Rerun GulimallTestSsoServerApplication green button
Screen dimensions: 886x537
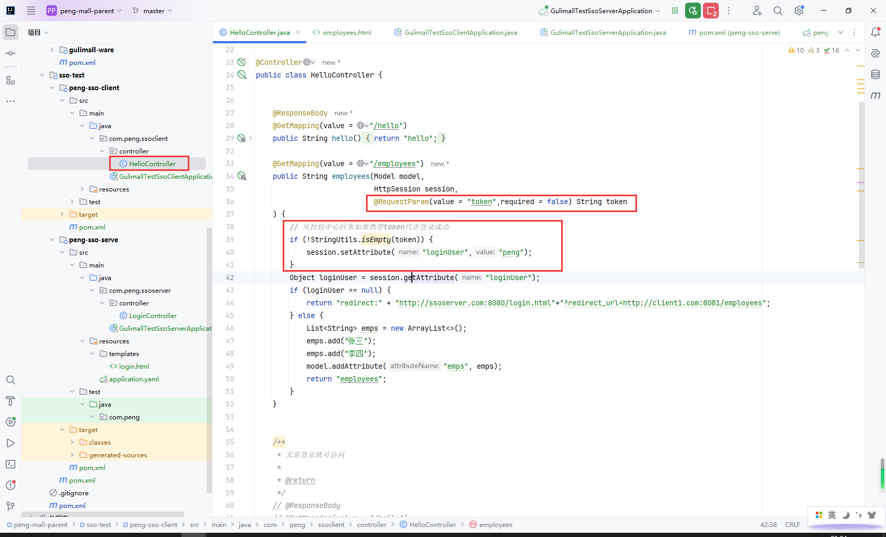(693, 11)
